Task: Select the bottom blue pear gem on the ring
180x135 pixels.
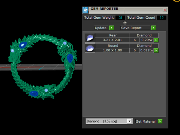Action: click(x=33, y=94)
